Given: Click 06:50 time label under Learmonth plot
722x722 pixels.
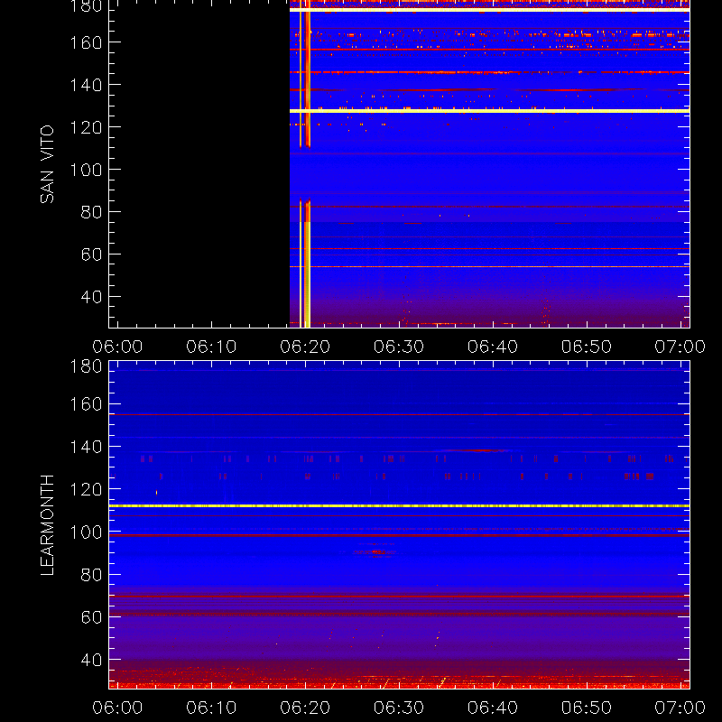Looking at the screenshot, I should click(x=587, y=708).
